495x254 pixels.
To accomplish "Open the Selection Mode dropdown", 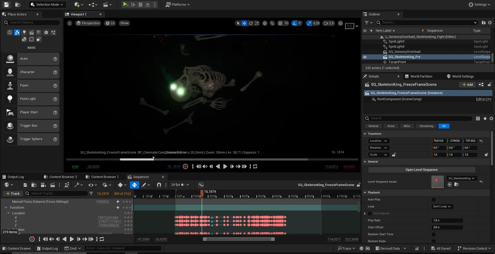I will 47,5.
